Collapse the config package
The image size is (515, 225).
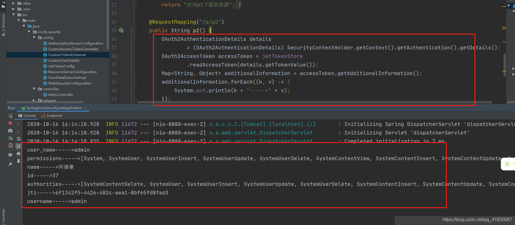(x=34, y=37)
